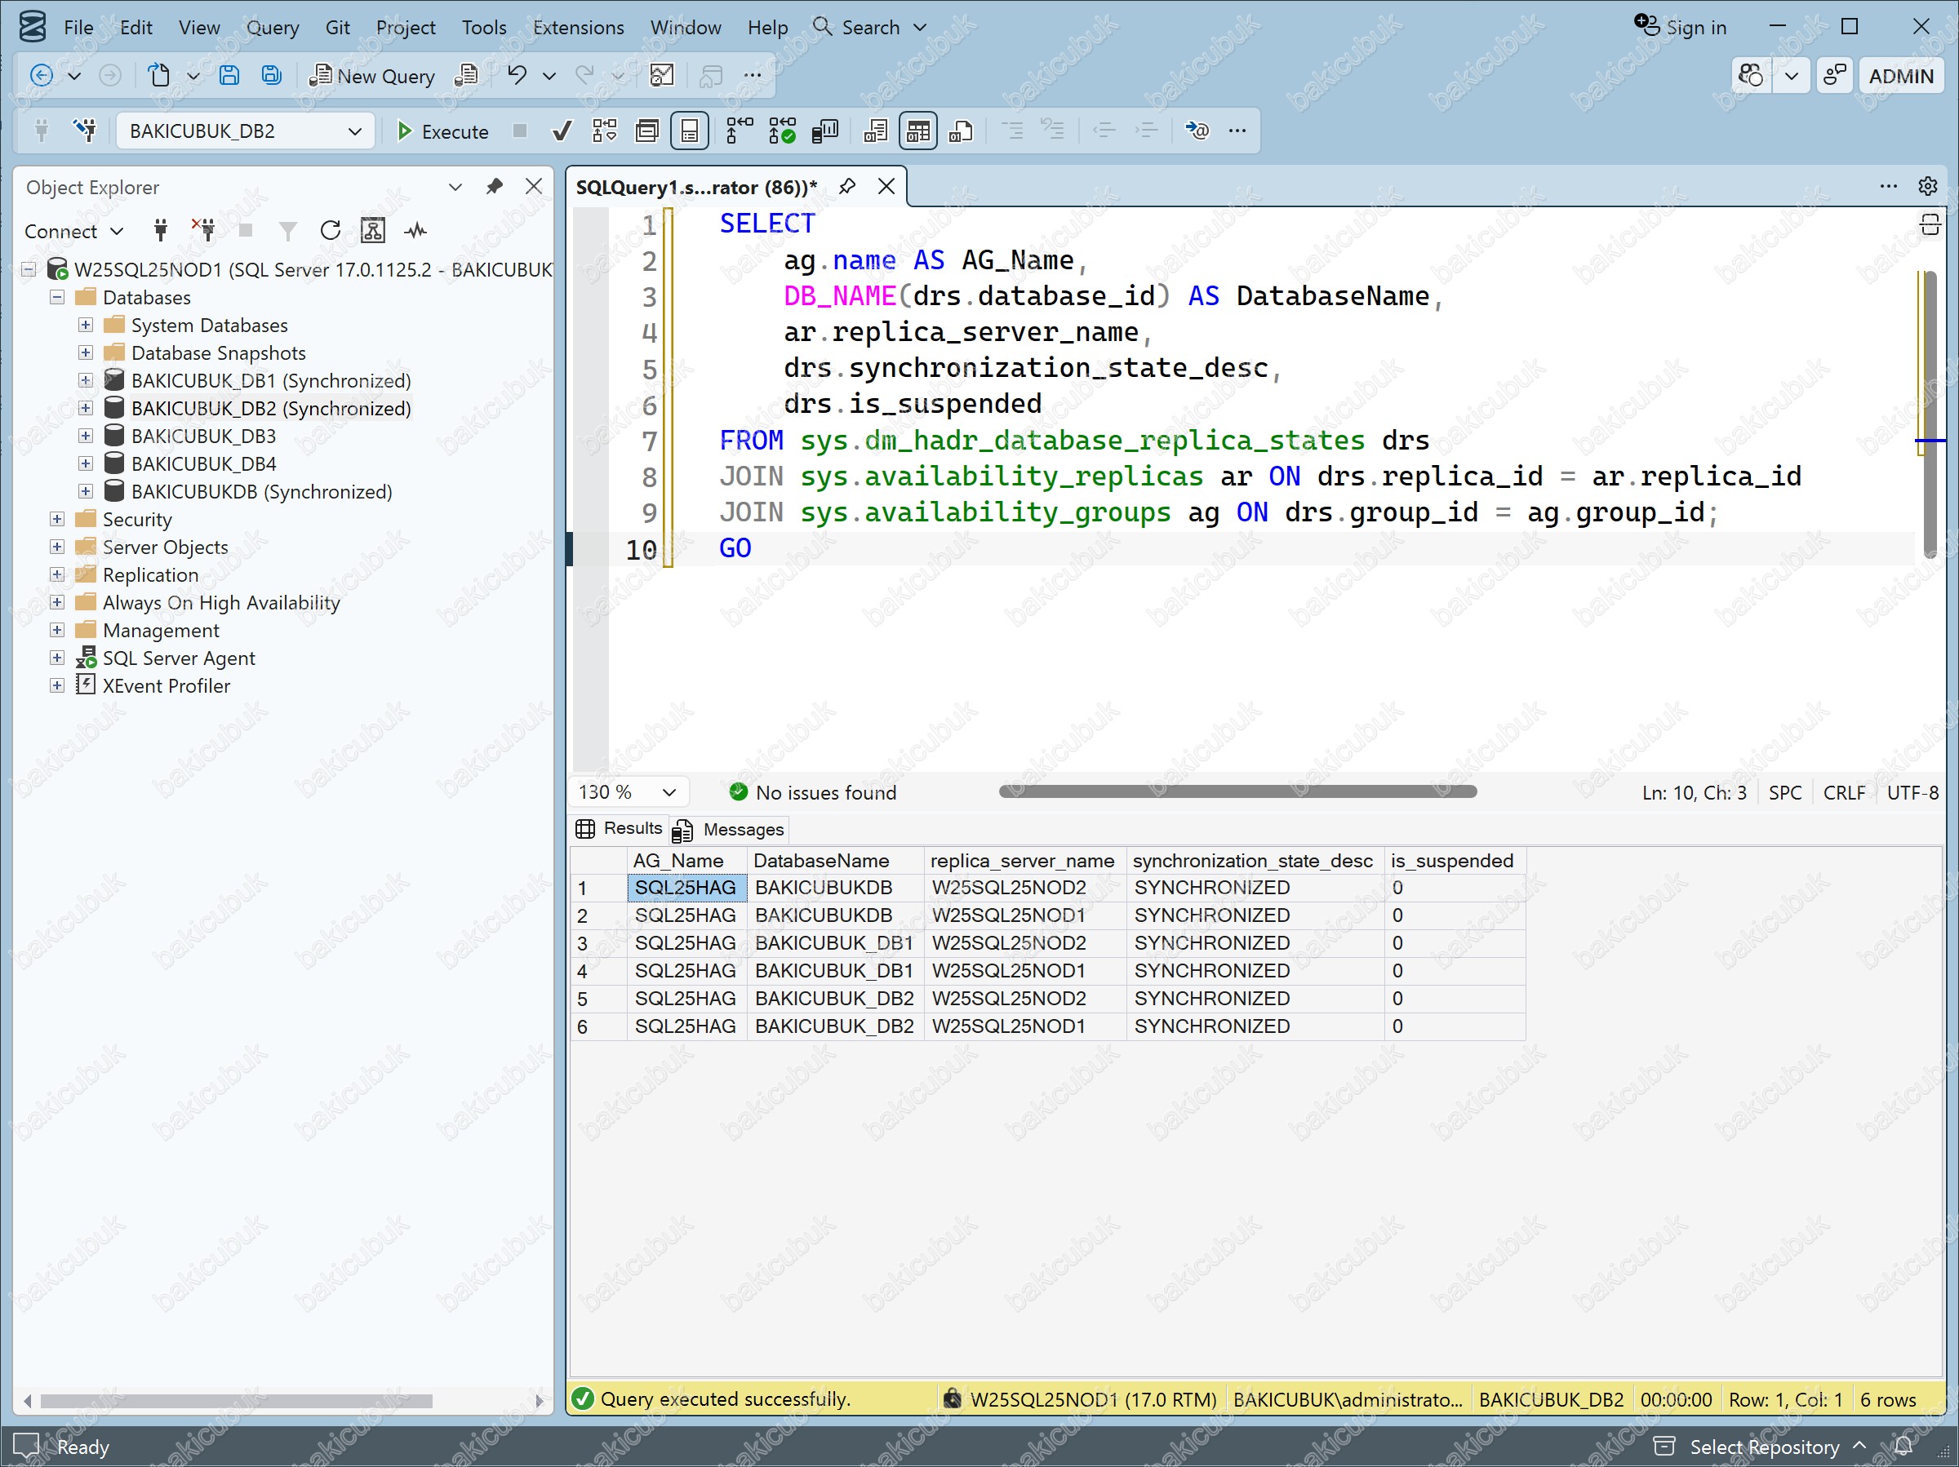Click the Activity Monitor pulse icon in Object Explorer
Screen dimensions: 1959x1467
pyautogui.click(x=415, y=231)
